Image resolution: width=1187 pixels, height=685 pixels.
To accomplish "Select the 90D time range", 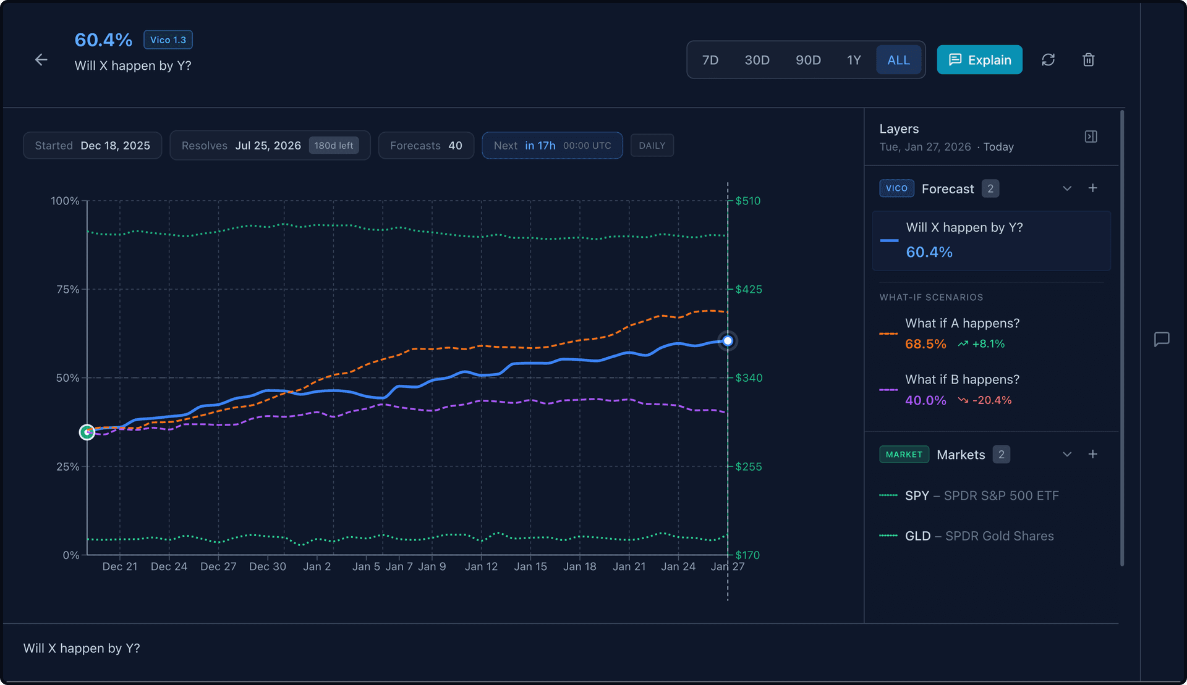I will click(807, 60).
